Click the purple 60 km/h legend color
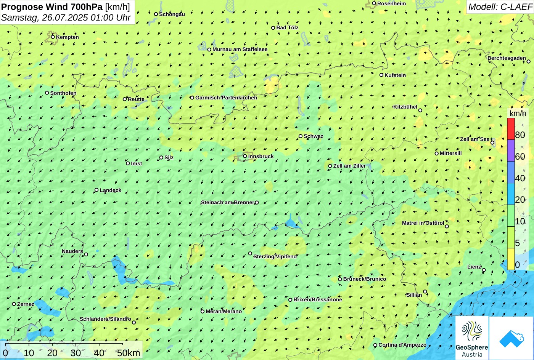Image resolution: width=534 pixels, height=360 pixels. pos(511,150)
